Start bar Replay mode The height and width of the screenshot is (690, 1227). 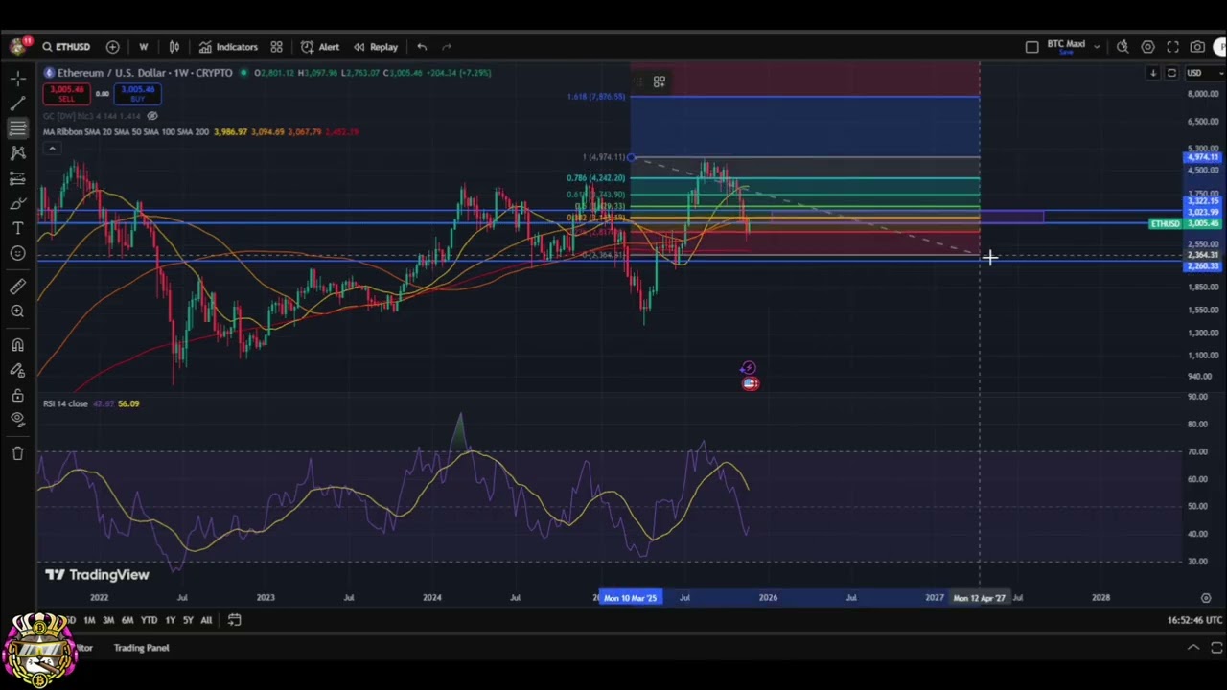point(375,47)
